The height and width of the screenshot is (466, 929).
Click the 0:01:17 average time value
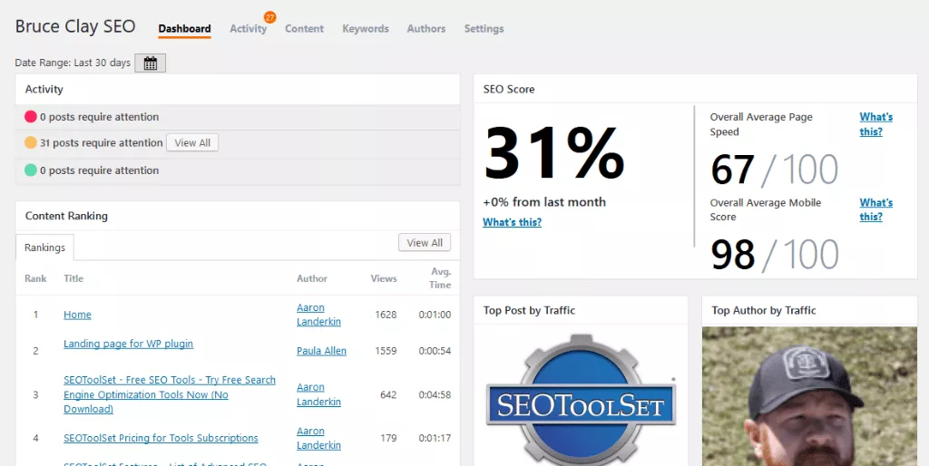coord(435,438)
